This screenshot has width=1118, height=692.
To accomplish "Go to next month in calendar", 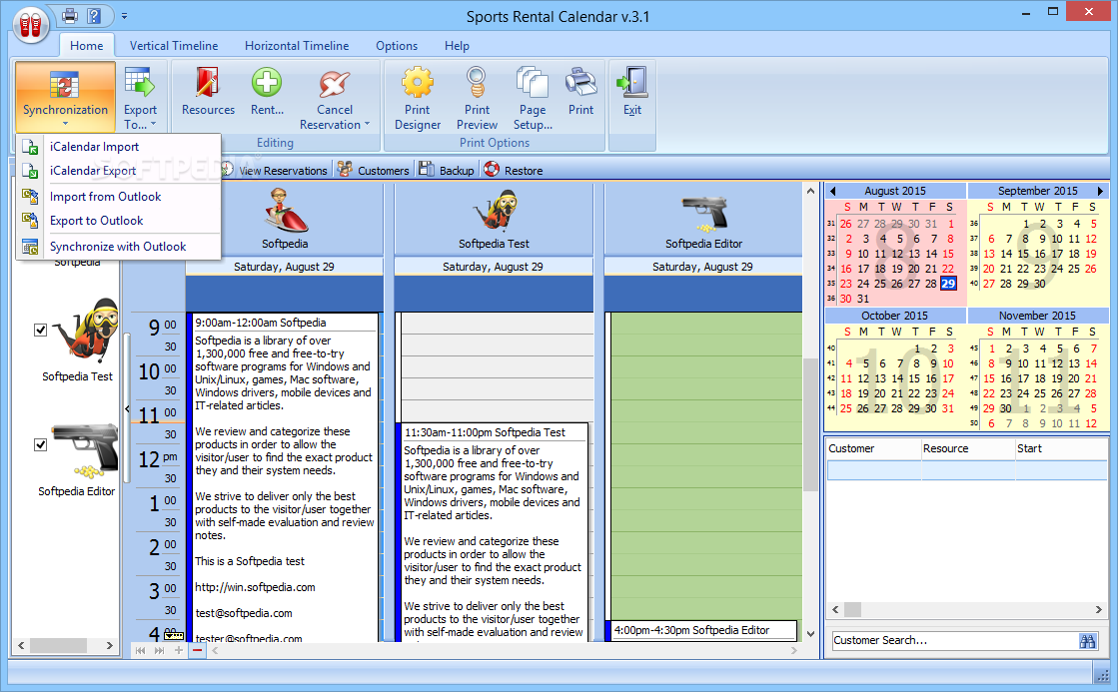I will tap(1100, 191).
